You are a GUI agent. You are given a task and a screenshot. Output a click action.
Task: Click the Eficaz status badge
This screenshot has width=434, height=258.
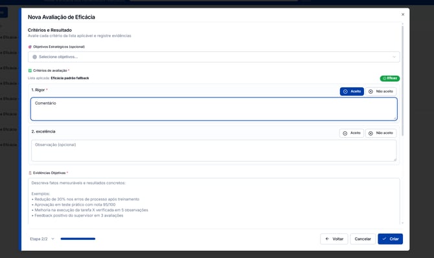pos(390,78)
